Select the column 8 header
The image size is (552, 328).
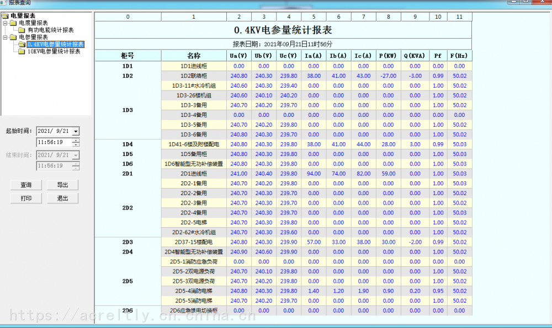(x=388, y=17)
